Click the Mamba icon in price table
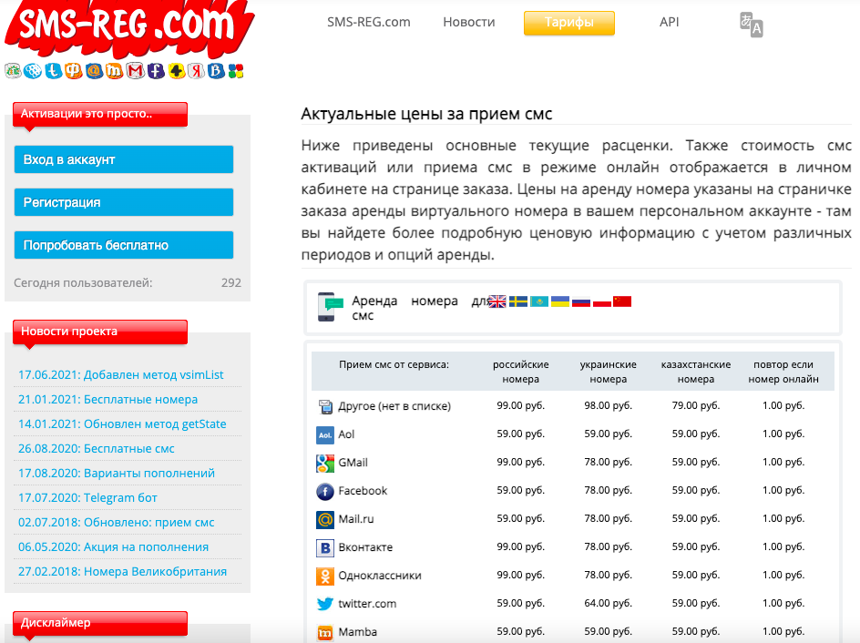Image resolution: width=860 pixels, height=643 pixels. (x=325, y=633)
